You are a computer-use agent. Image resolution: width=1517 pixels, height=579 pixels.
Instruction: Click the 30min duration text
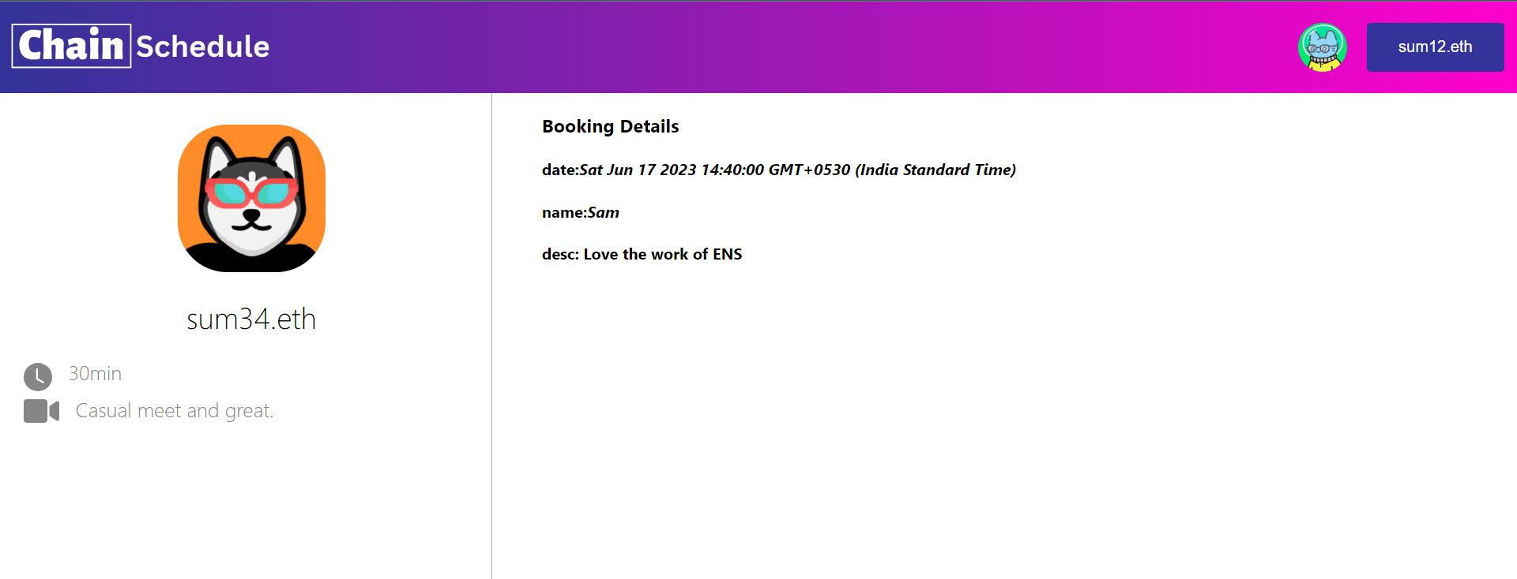coord(95,373)
